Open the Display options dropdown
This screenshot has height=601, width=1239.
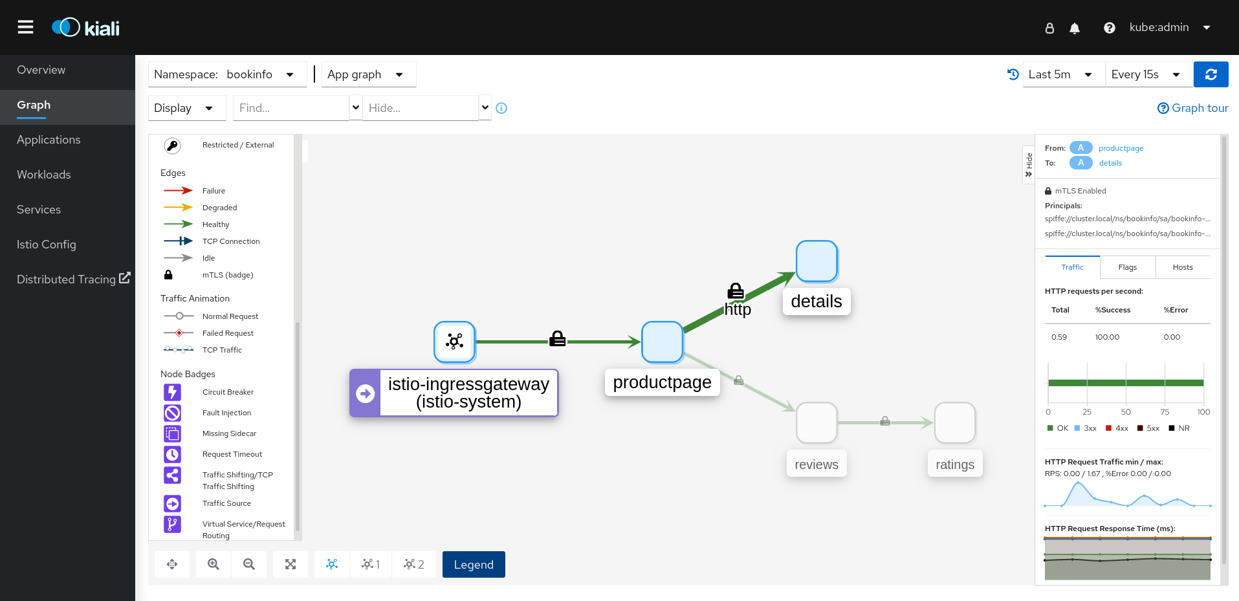pos(184,108)
